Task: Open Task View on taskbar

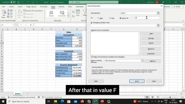Action: (x=49, y=101)
